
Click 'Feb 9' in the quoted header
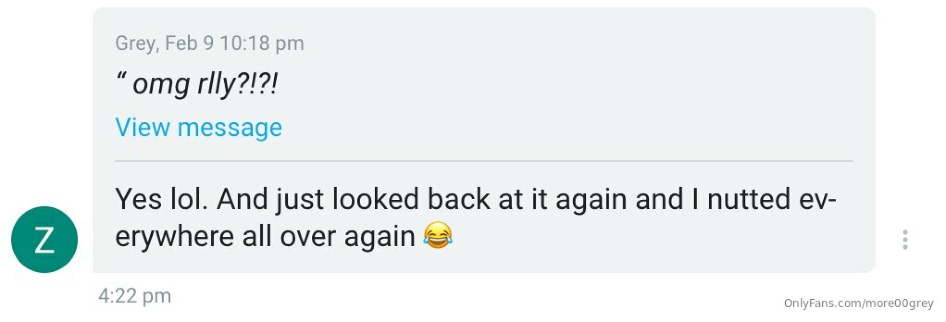(189, 43)
